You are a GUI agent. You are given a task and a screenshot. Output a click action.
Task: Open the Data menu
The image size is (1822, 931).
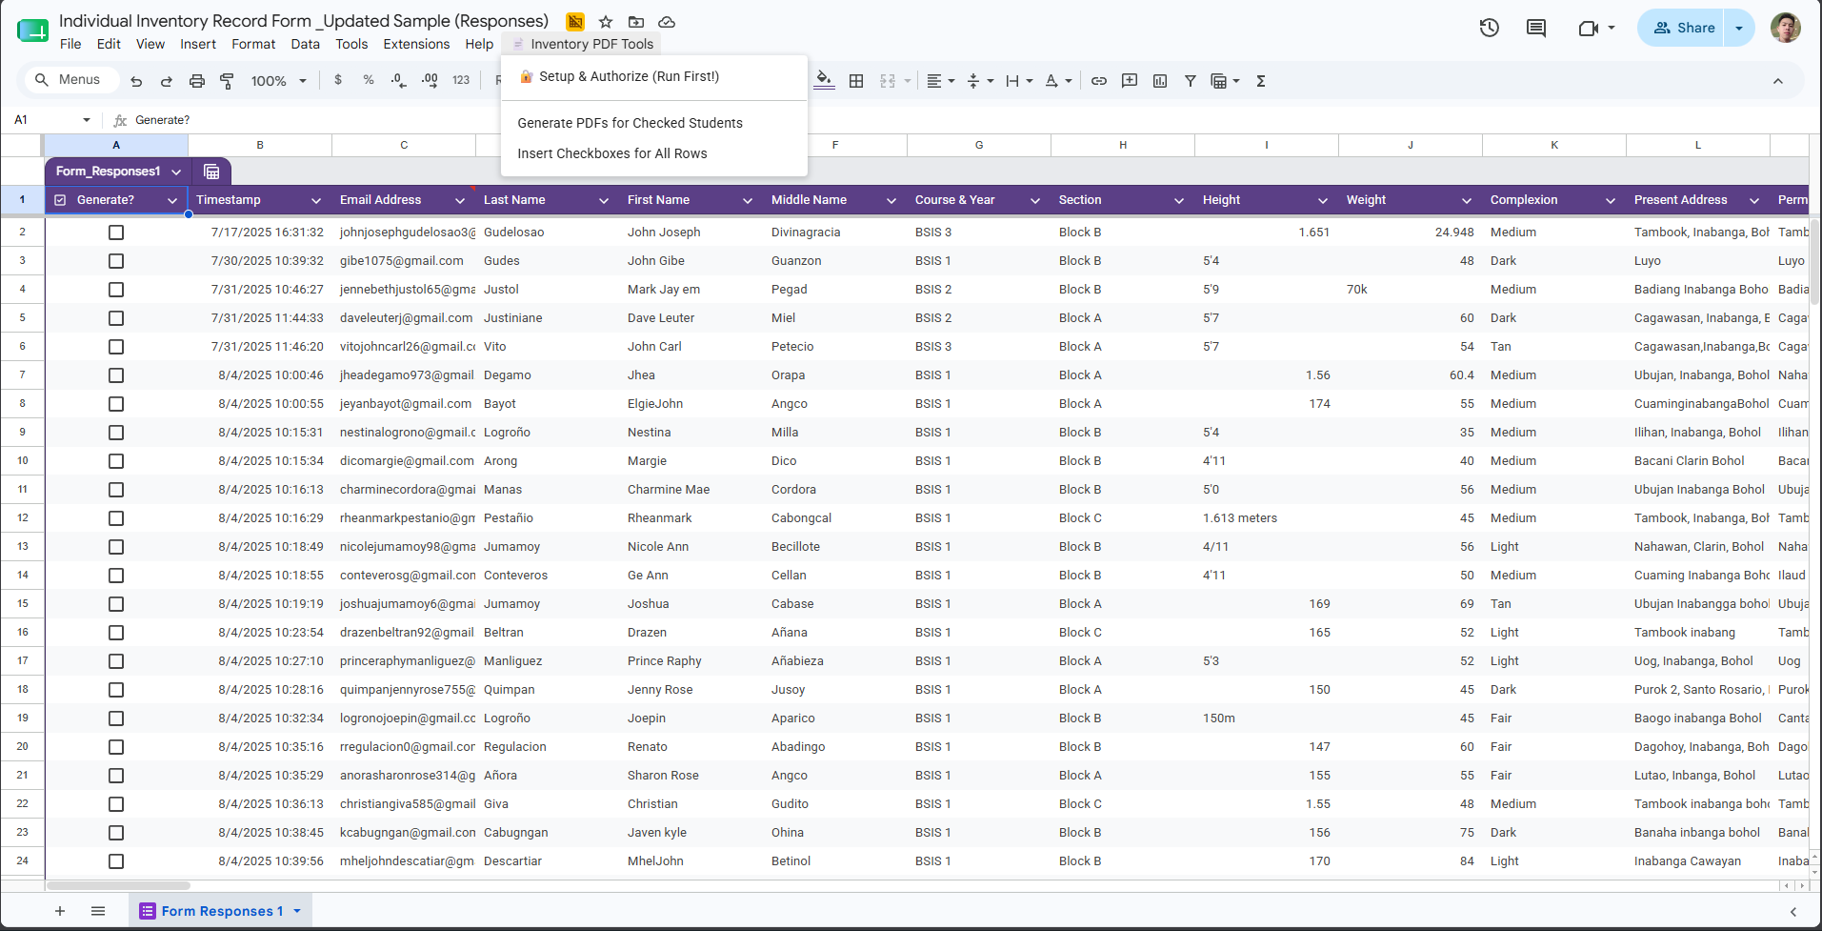(305, 44)
